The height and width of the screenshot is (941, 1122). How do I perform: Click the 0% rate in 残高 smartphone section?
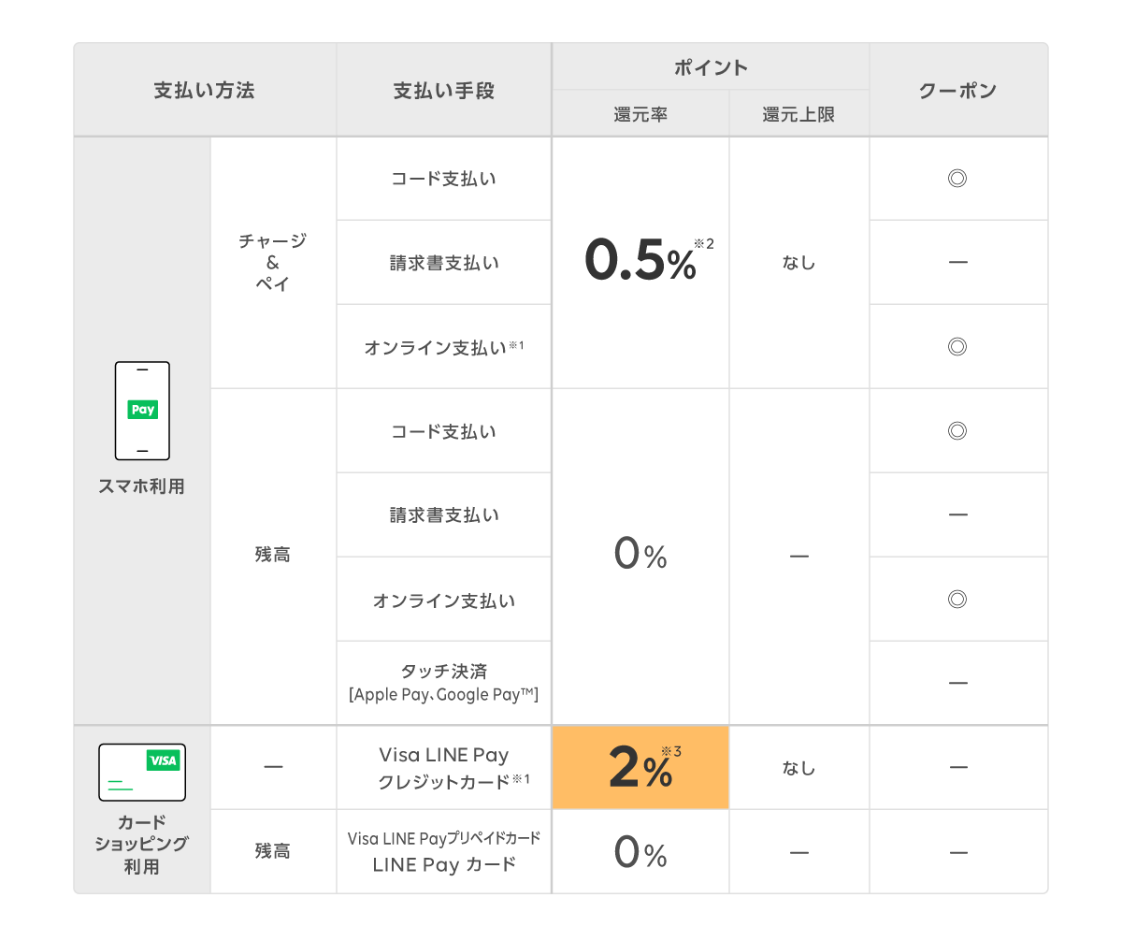640,556
